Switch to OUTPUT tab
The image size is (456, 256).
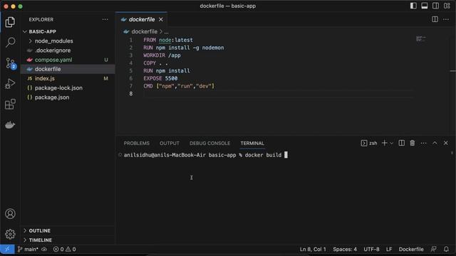(170, 144)
